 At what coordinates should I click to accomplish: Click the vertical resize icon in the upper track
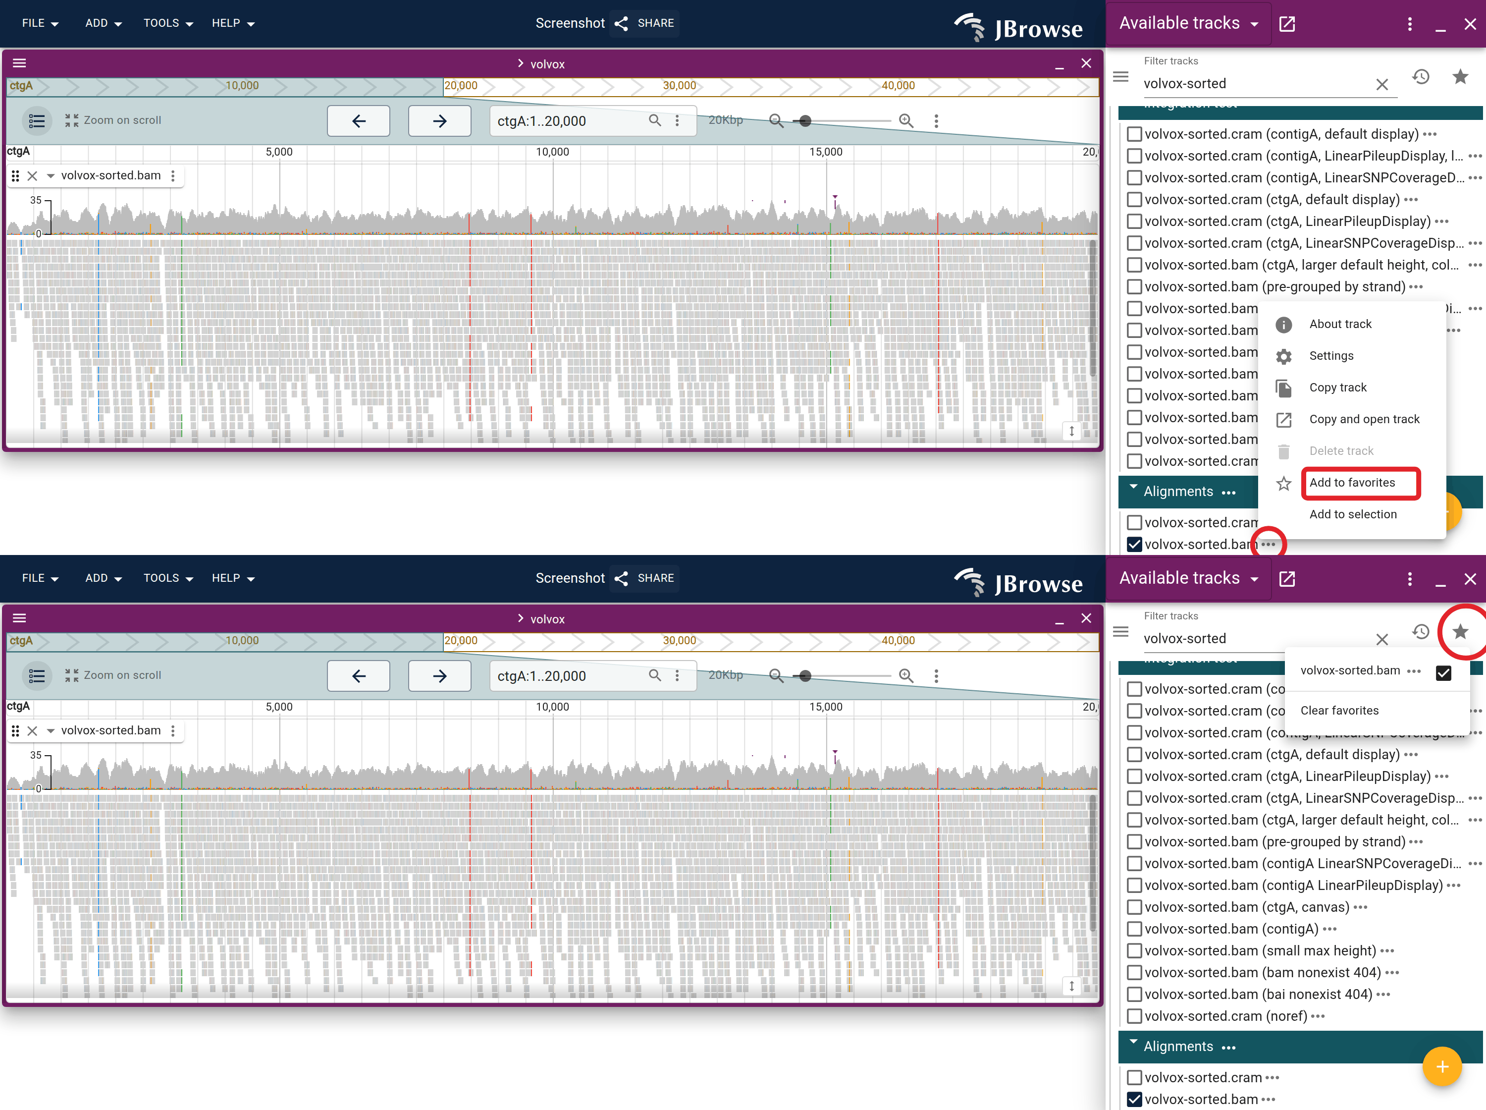tap(1072, 431)
